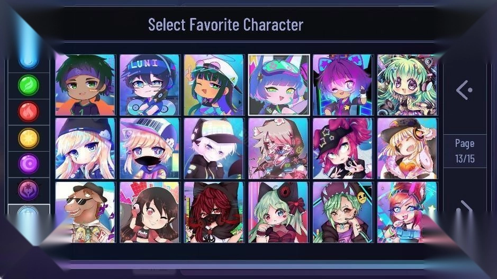Select the red fire element orb
This screenshot has height=279, width=497.
29,111
